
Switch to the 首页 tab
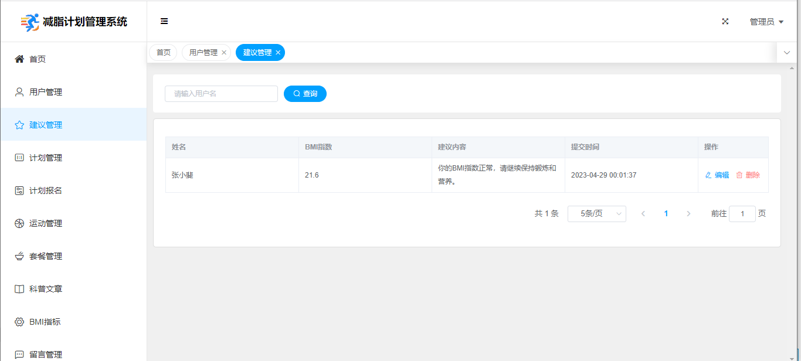pos(163,53)
